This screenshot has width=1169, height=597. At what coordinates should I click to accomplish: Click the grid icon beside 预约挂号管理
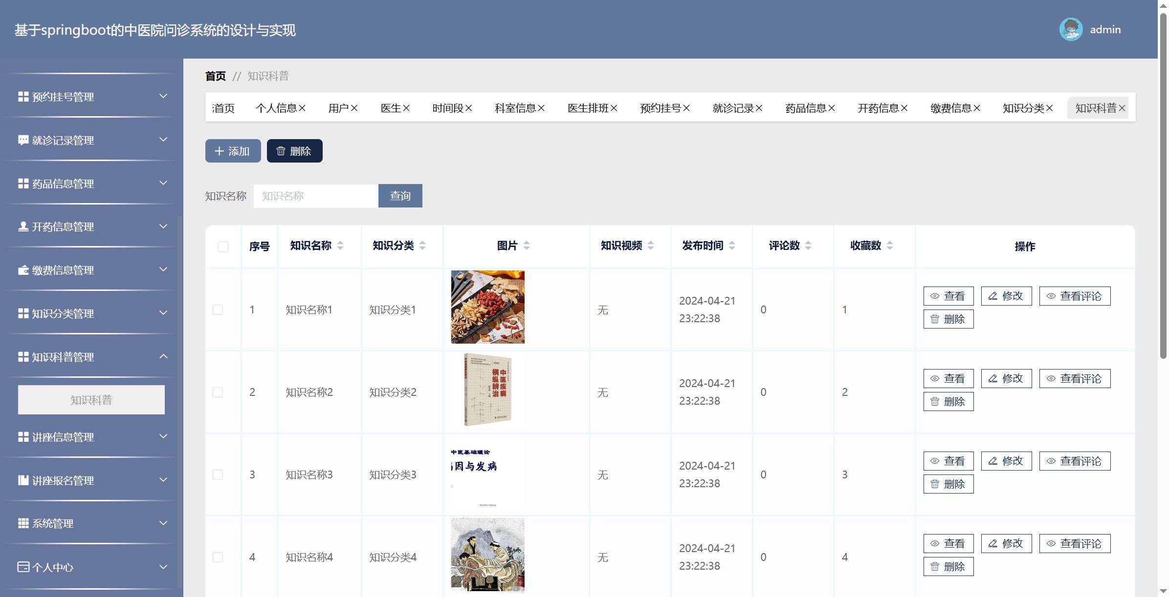(23, 97)
